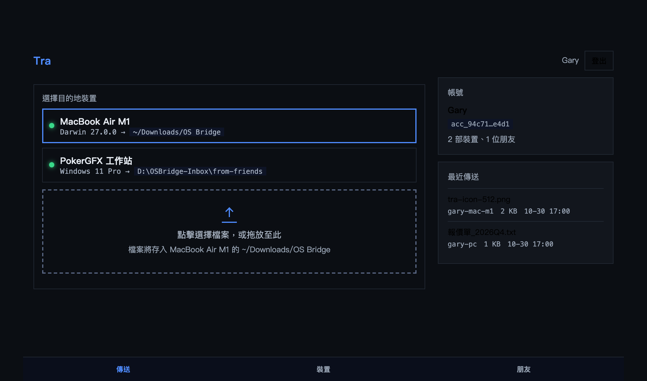Switch to the 裝置 tab
The width and height of the screenshot is (647, 381).
tap(323, 369)
